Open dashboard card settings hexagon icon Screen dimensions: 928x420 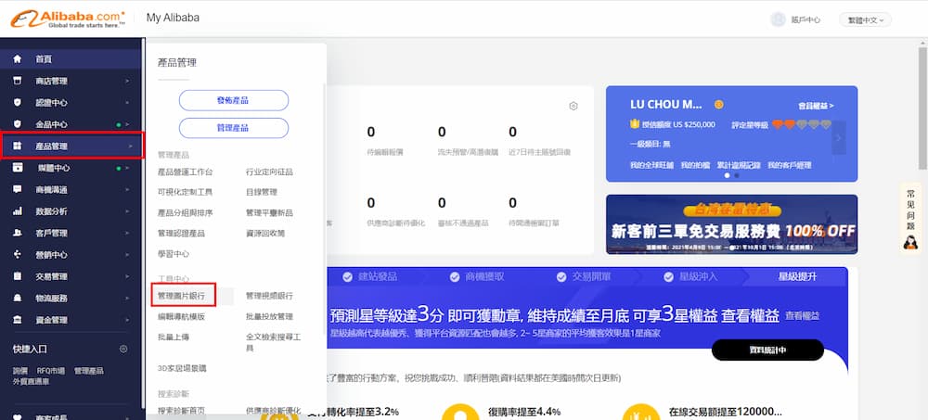[x=573, y=106]
